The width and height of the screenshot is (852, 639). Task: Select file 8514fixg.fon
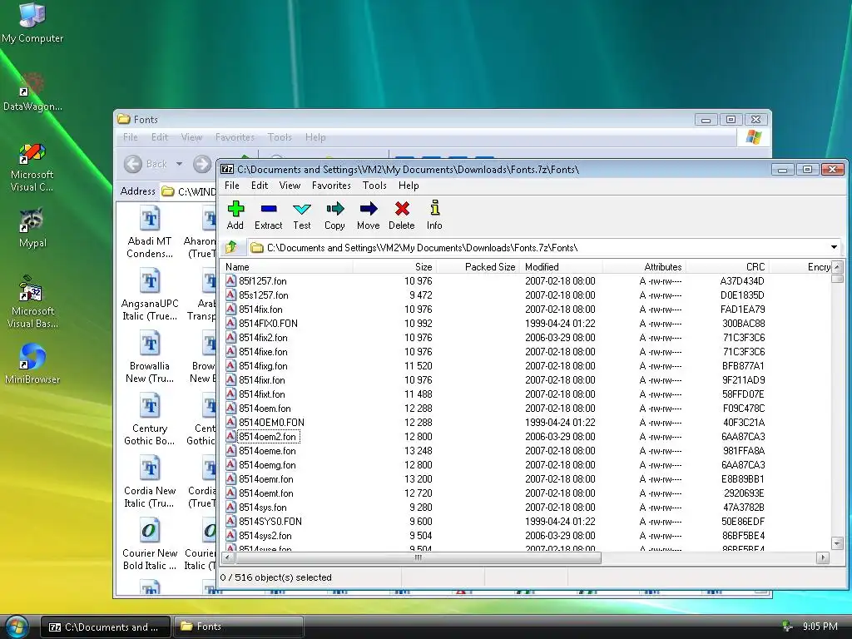(263, 366)
